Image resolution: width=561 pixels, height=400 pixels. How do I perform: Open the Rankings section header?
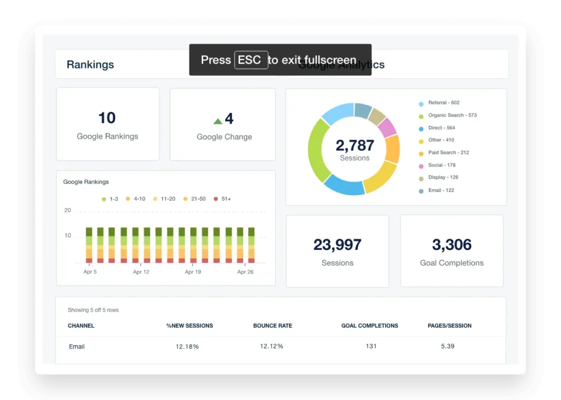pos(90,65)
